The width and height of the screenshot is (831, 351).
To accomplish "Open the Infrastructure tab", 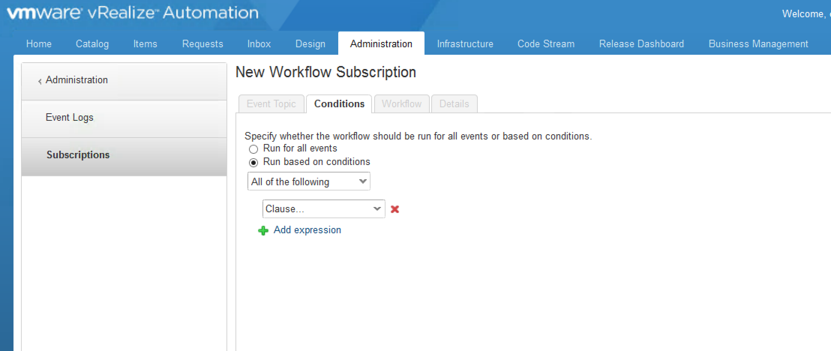I will click(465, 44).
